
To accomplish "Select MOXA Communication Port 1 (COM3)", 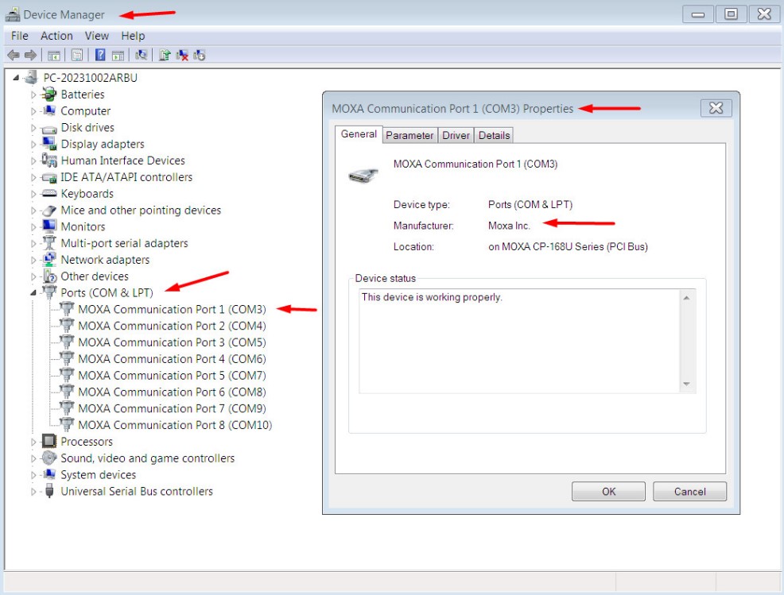I will tap(172, 309).
